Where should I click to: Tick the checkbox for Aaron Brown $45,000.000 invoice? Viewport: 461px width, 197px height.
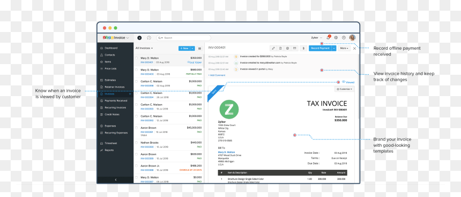coord(136,128)
